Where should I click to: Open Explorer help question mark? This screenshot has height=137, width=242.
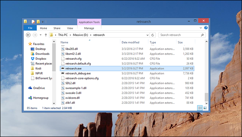pyautogui.click(x=206, y=28)
